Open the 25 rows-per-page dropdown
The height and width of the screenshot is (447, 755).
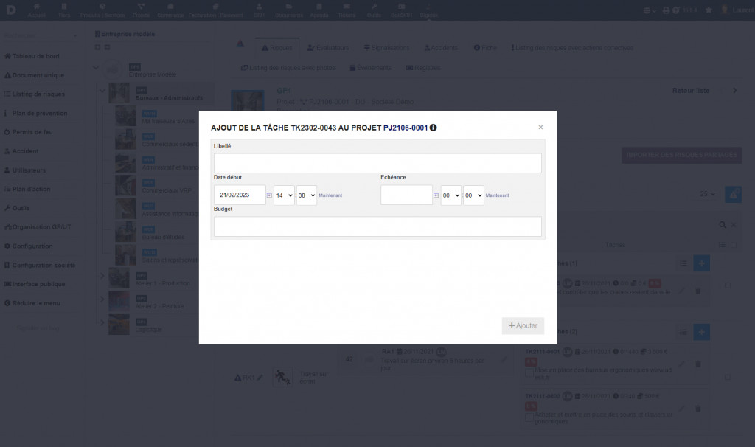pyautogui.click(x=707, y=194)
